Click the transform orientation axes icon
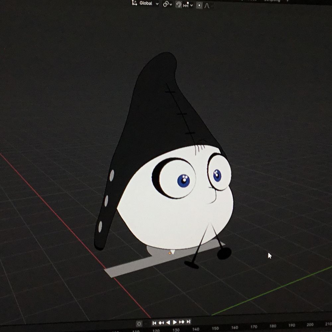 tap(134, 3)
